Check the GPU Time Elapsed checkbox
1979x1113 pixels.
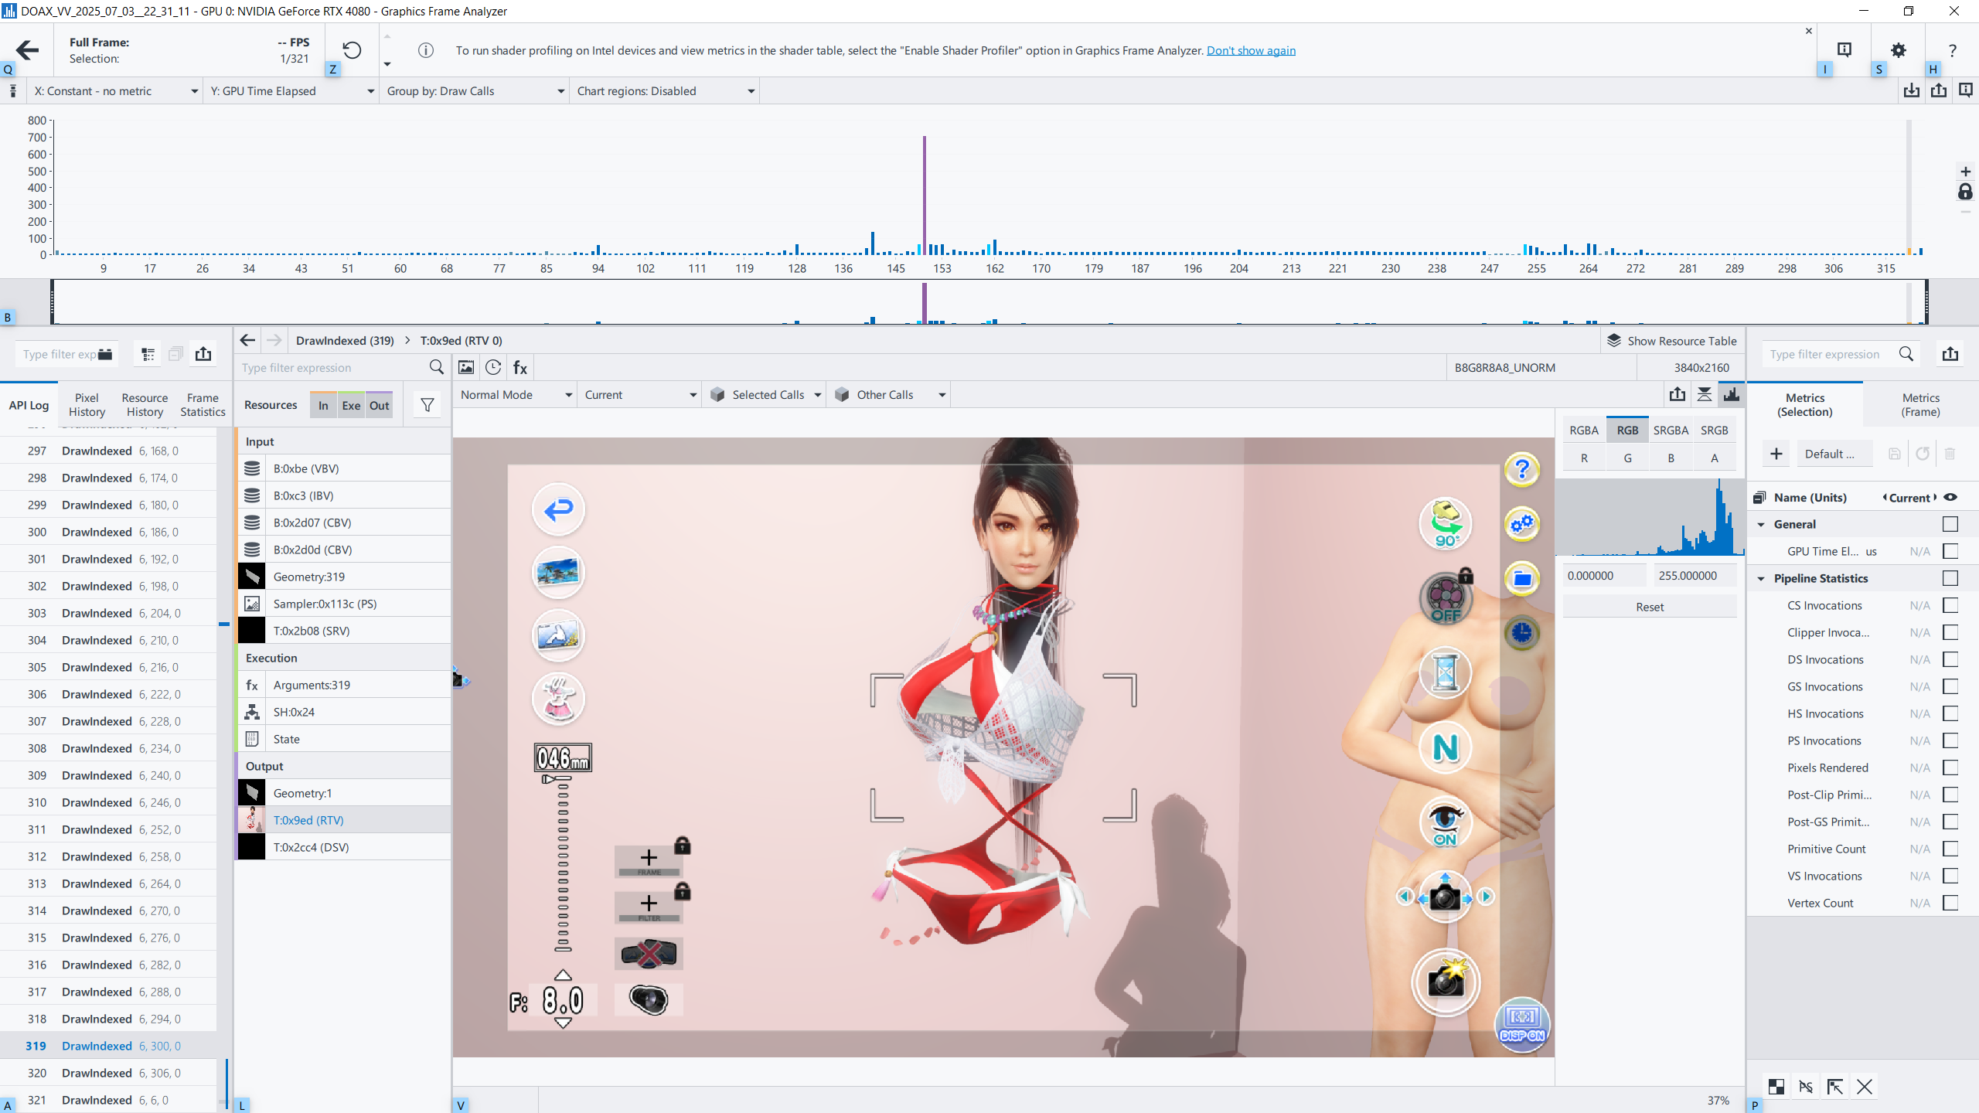point(1950,551)
